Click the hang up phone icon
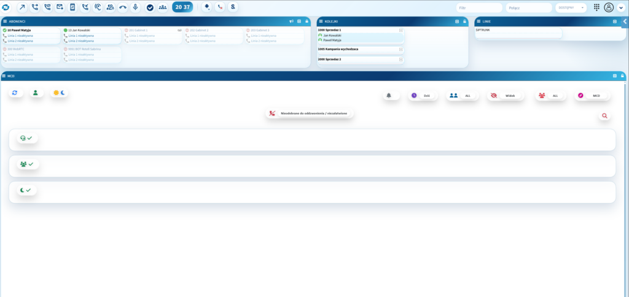The width and height of the screenshot is (629, 297). [123, 7]
